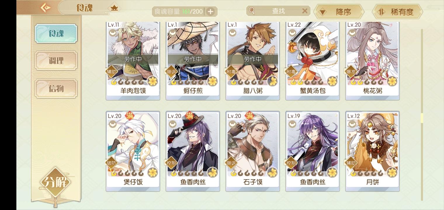Screen dimensions: 444x210
Task: Open the 稀有度 sort criteria dropdown
Action: click(397, 12)
